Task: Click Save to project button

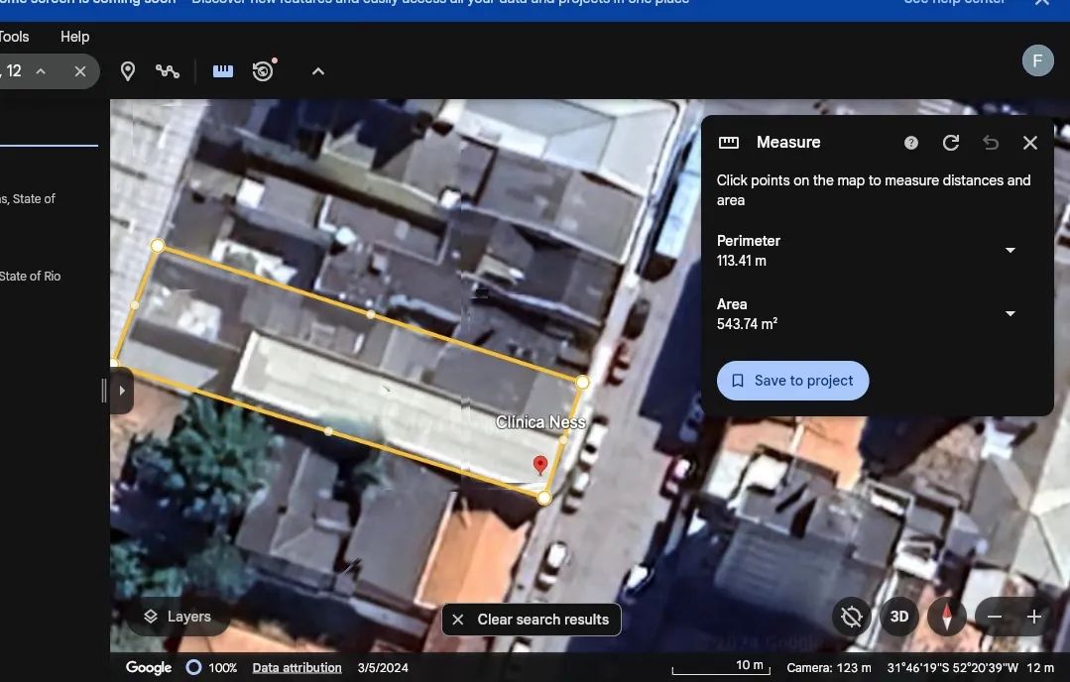Action: click(x=792, y=381)
